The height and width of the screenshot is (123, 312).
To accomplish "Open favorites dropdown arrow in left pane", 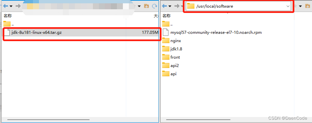I will (x=139, y=6).
